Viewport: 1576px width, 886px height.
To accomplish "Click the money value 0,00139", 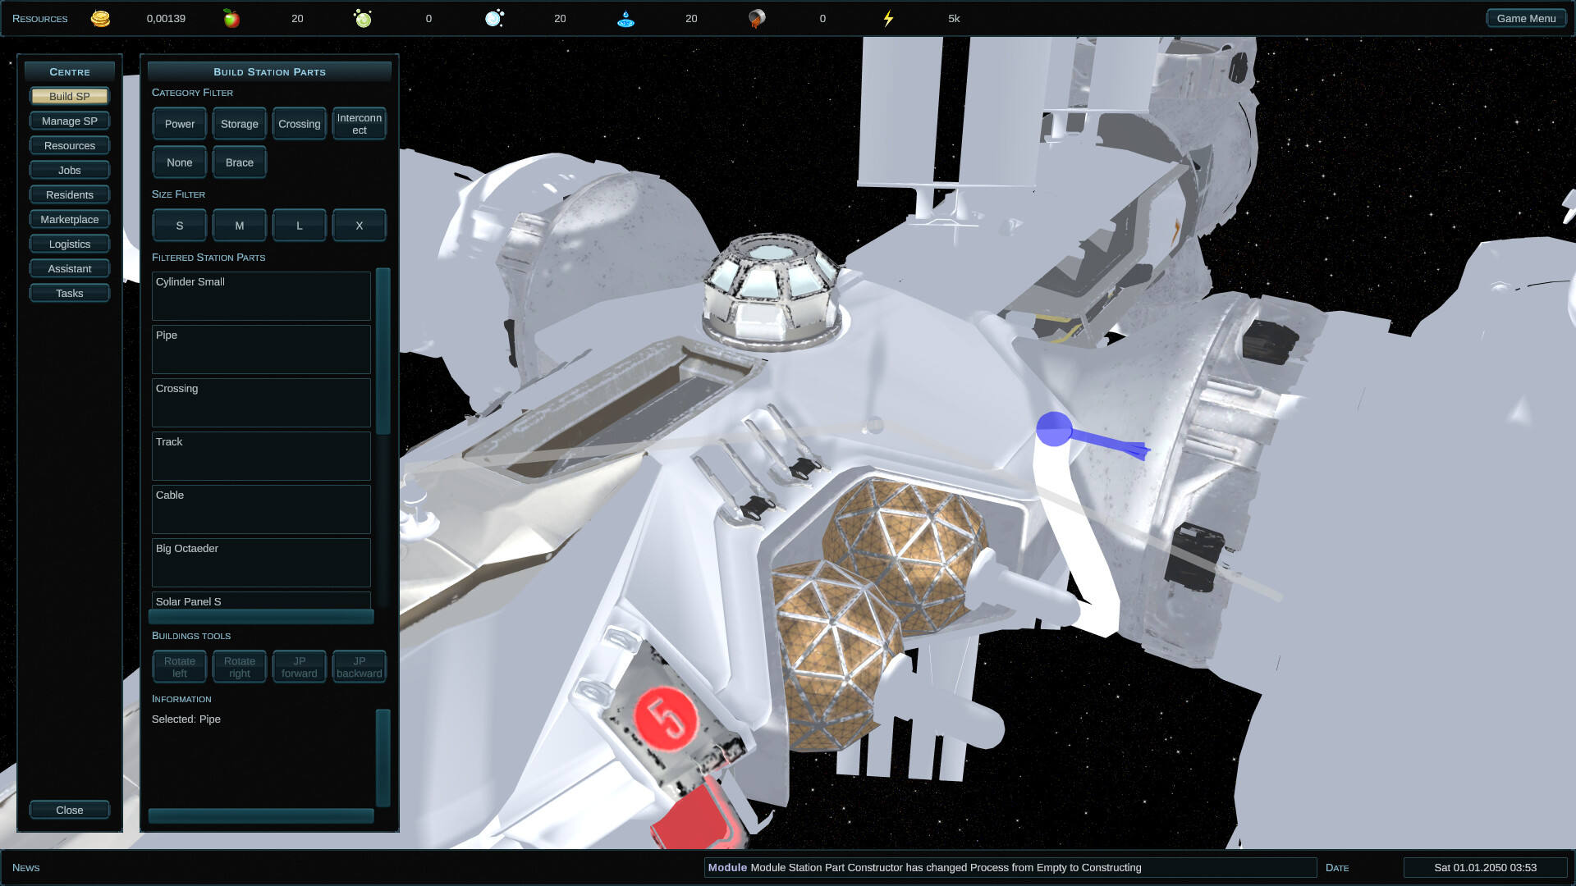I will click(166, 19).
